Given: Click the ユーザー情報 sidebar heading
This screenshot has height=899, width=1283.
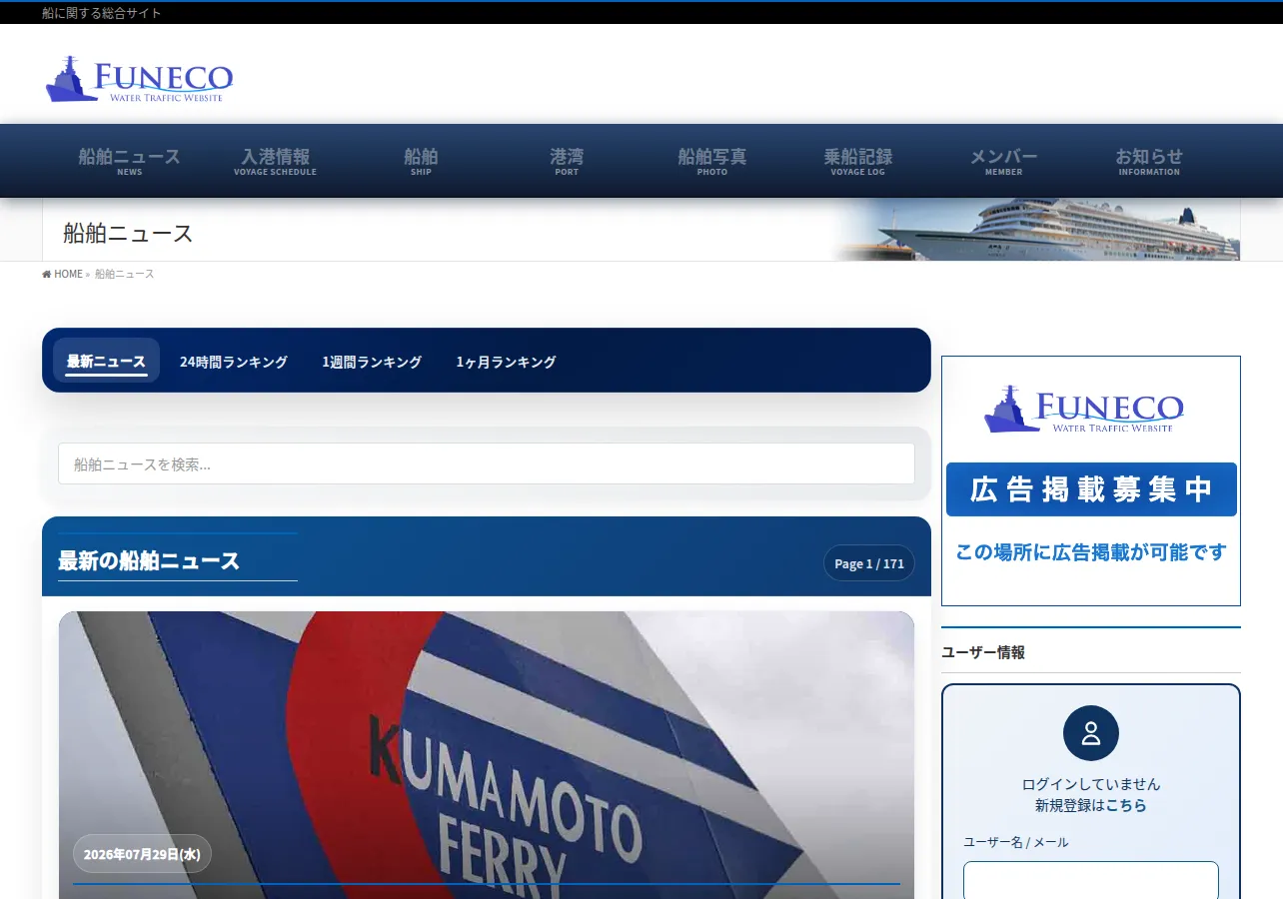Looking at the screenshot, I should (983, 652).
